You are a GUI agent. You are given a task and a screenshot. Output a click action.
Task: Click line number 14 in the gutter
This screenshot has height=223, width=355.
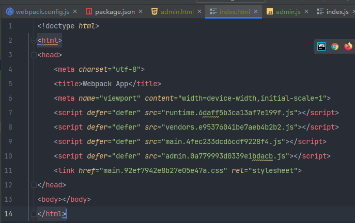point(8,214)
